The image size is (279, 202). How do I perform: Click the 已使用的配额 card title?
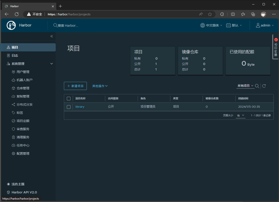[x=242, y=52]
